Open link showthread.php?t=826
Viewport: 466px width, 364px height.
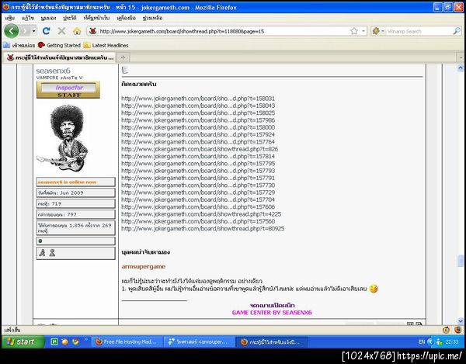(200, 149)
